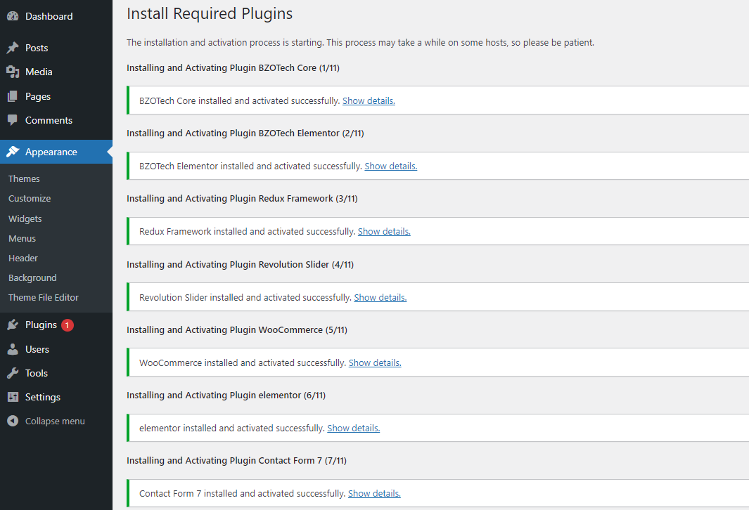This screenshot has height=510, width=749.
Task: Collapse the admin sidebar menu
Action: tap(55, 421)
